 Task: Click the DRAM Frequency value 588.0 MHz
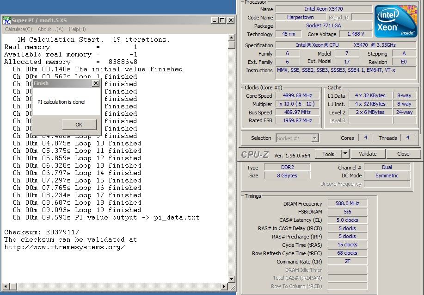point(347,203)
